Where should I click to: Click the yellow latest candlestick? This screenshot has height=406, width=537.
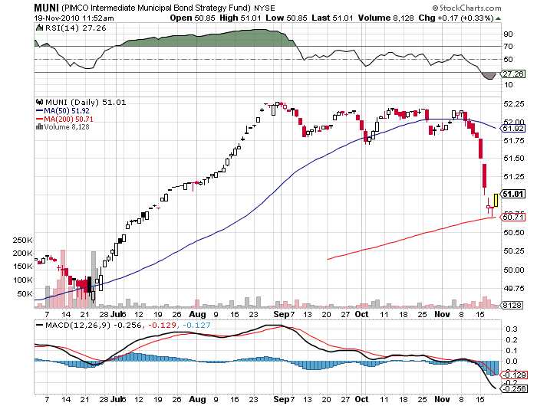496,200
